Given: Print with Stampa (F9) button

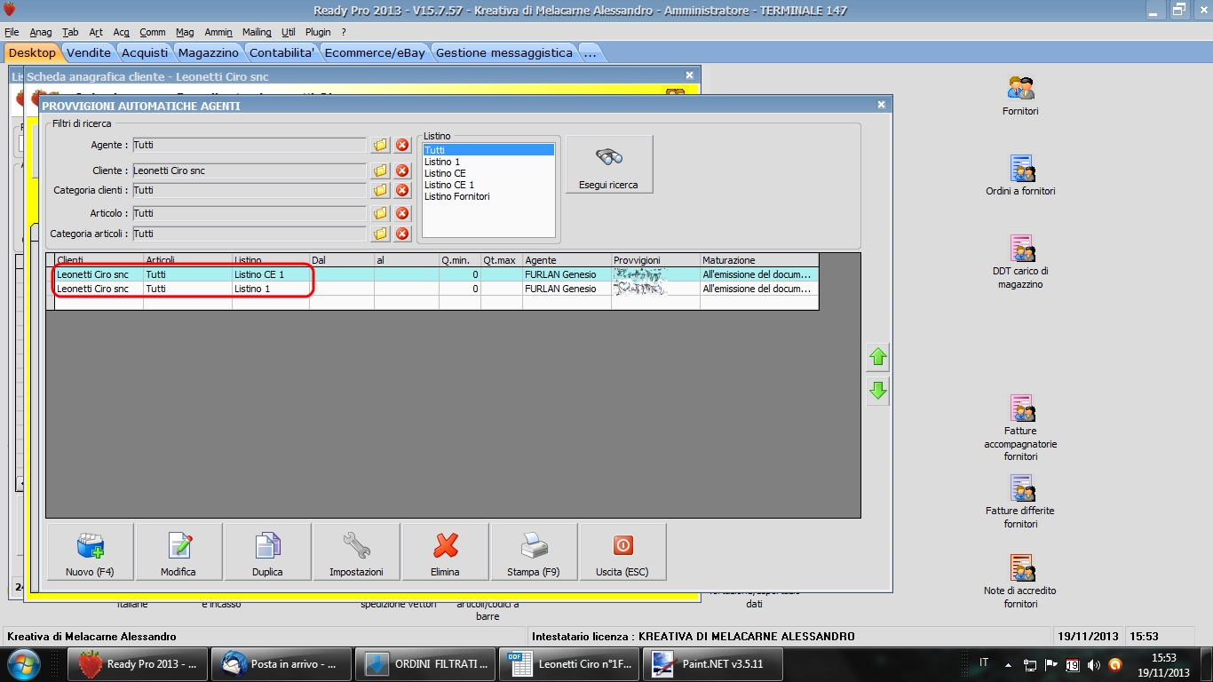Looking at the screenshot, I should pyautogui.click(x=534, y=551).
